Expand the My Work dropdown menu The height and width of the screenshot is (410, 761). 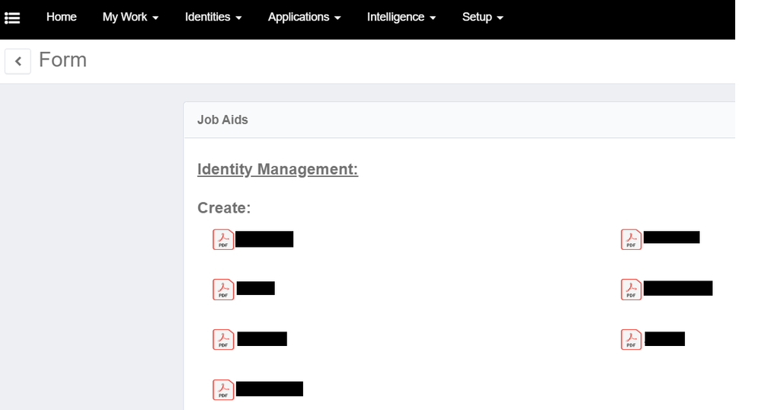pyautogui.click(x=130, y=17)
